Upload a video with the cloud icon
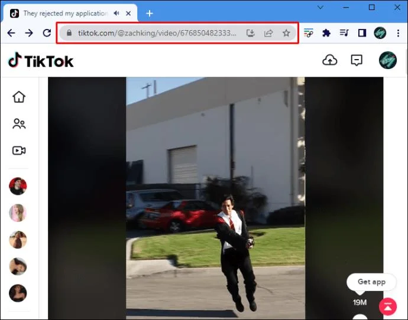The width and height of the screenshot is (408, 320). coord(330,60)
